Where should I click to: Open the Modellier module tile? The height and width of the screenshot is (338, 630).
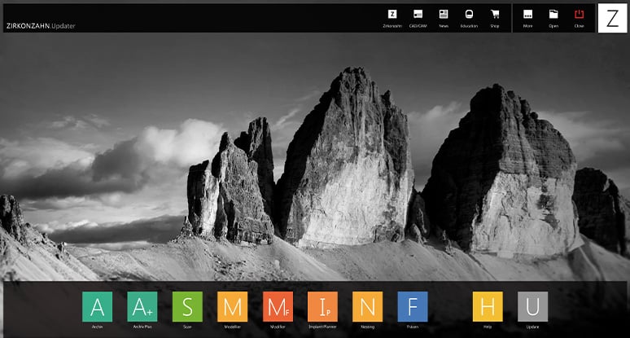click(232, 307)
